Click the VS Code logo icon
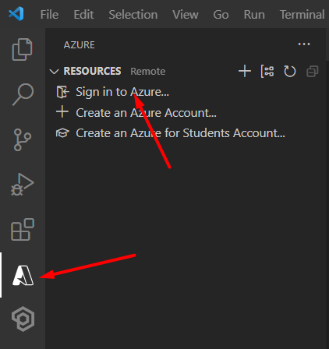329x349 pixels. pyautogui.click(x=16, y=14)
